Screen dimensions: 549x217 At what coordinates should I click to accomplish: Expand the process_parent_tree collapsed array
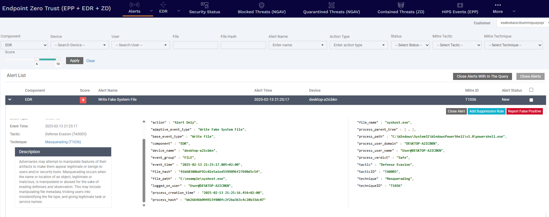(409, 130)
